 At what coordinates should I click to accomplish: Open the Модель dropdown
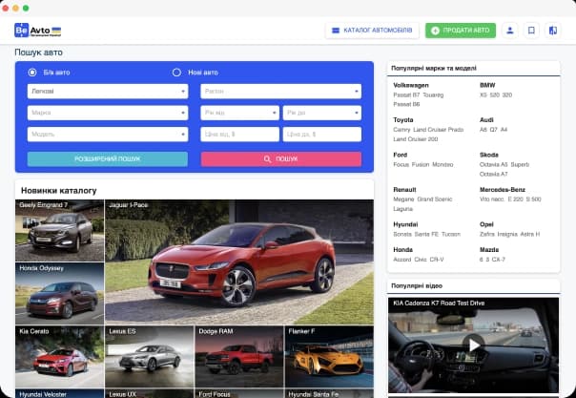pos(107,135)
